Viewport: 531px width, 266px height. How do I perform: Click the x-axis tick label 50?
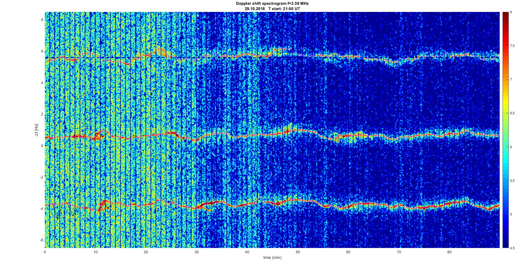(x=298, y=252)
